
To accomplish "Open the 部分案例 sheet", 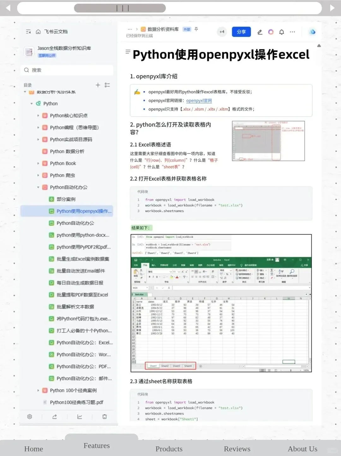I will (x=66, y=199).
